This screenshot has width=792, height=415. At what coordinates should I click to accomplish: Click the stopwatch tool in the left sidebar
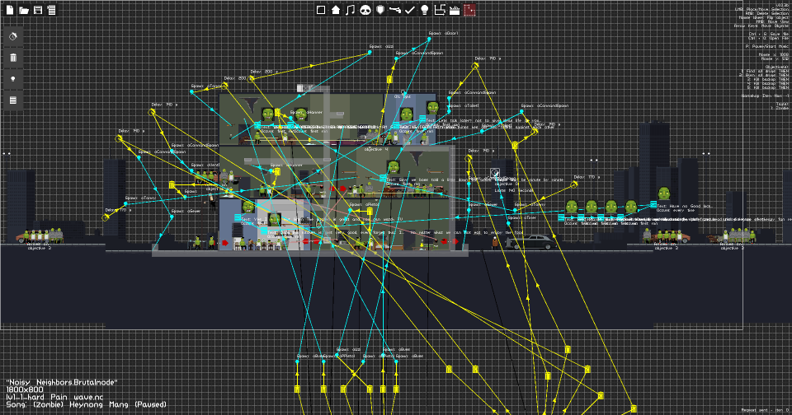(13, 36)
